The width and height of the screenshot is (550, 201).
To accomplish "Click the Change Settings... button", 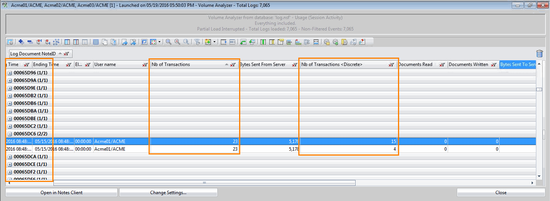I will (x=168, y=193).
